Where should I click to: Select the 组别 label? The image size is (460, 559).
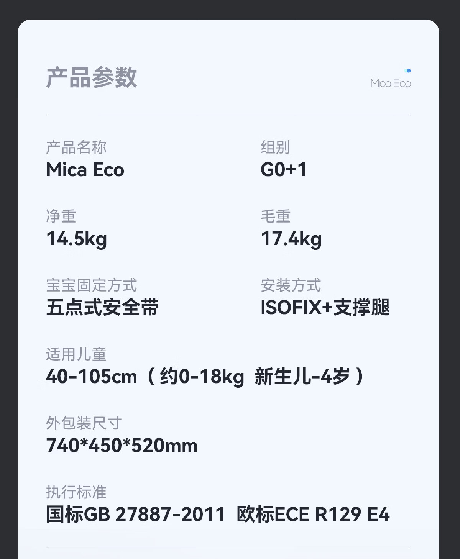point(275,148)
